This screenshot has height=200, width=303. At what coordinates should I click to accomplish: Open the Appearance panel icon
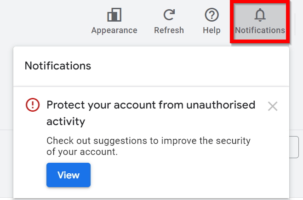[114, 15]
